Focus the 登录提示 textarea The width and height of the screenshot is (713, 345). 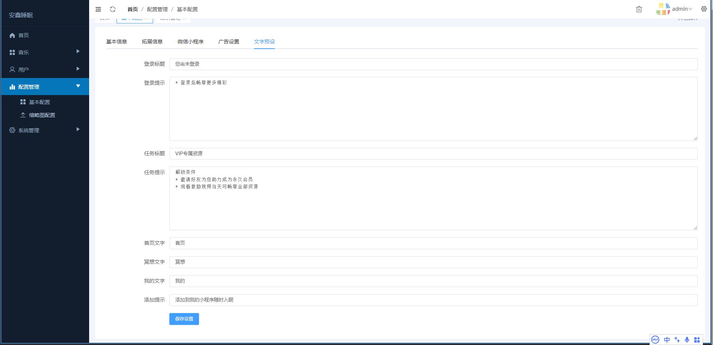click(x=433, y=109)
